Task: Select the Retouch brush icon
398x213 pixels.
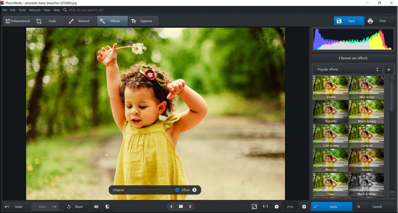Action: tap(71, 21)
